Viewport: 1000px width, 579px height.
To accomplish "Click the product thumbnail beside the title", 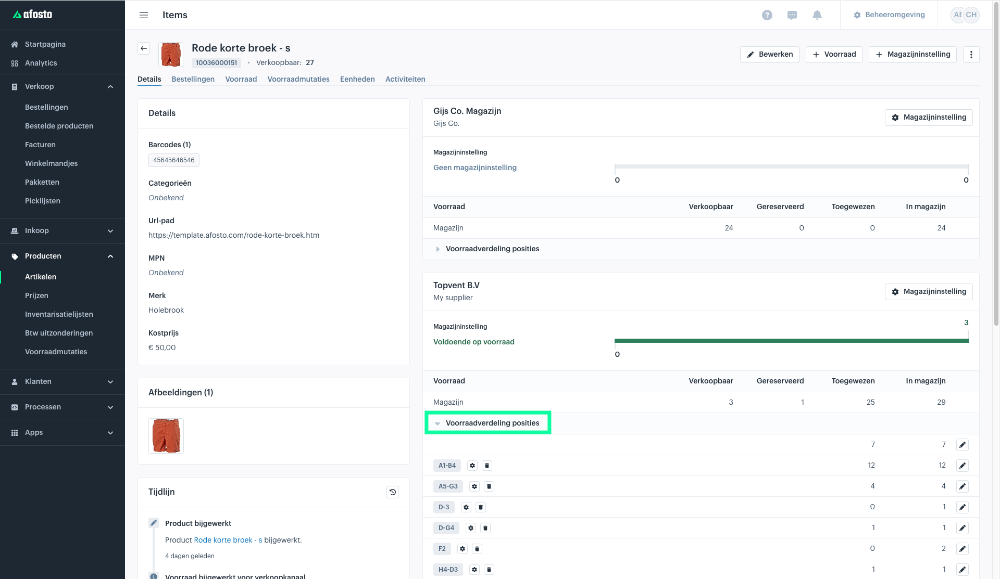I will [171, 55].
